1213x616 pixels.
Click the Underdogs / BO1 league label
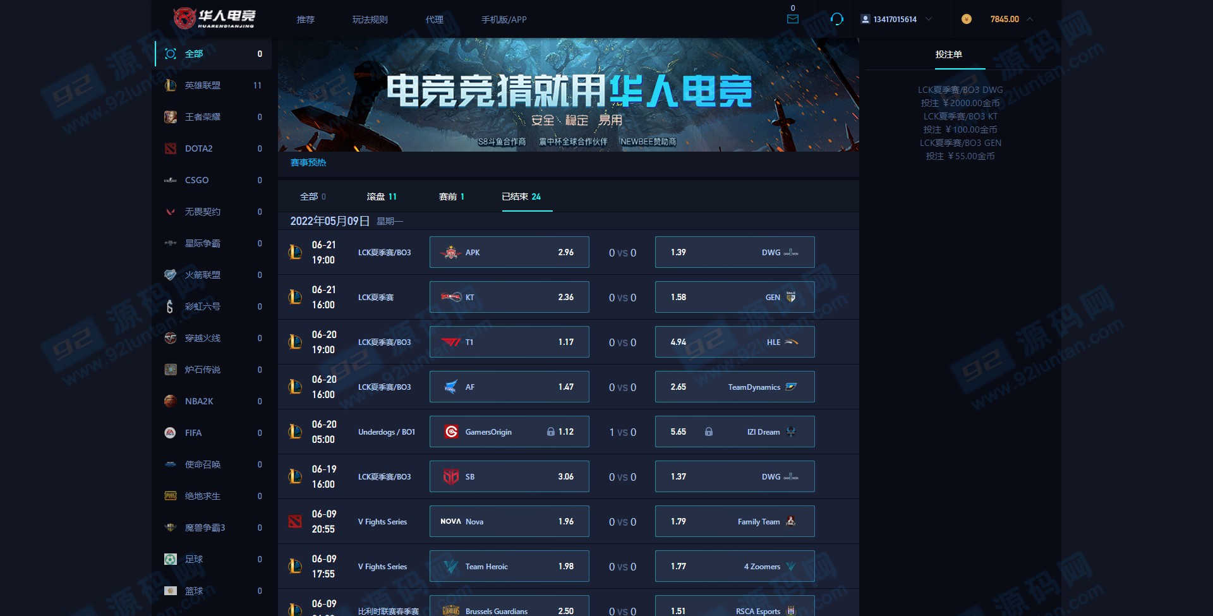[387, 432]
